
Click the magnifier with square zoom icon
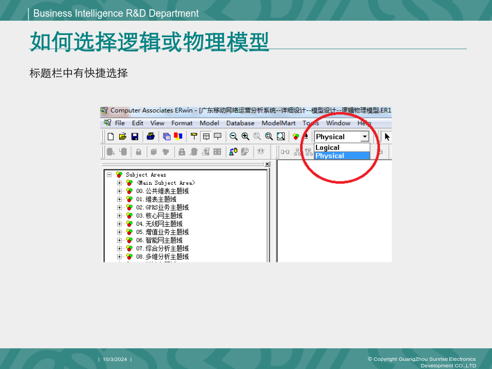pyautogui.click(x=269, y=136)
